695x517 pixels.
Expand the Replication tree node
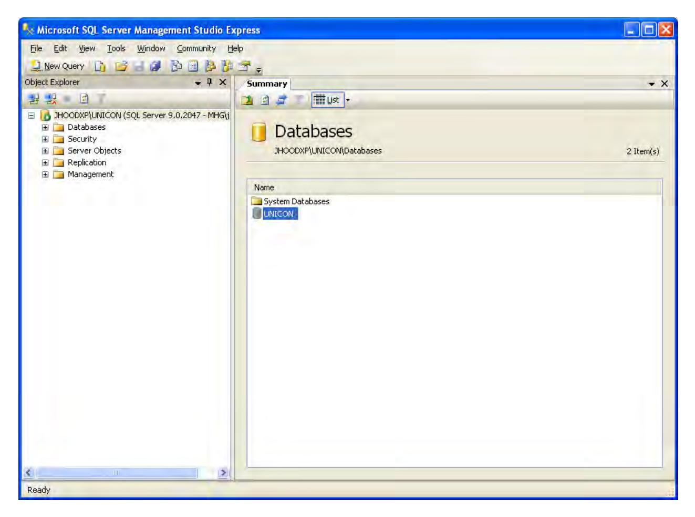pos(45,163)
